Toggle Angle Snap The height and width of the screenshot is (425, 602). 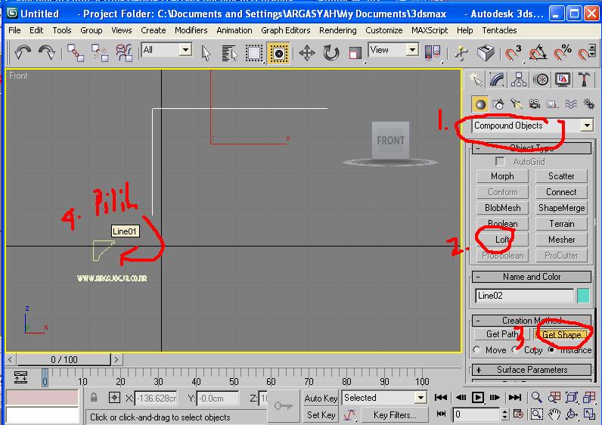coord(538,53)
